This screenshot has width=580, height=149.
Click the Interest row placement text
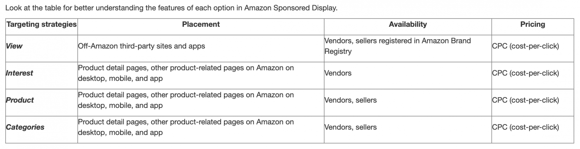186,73
